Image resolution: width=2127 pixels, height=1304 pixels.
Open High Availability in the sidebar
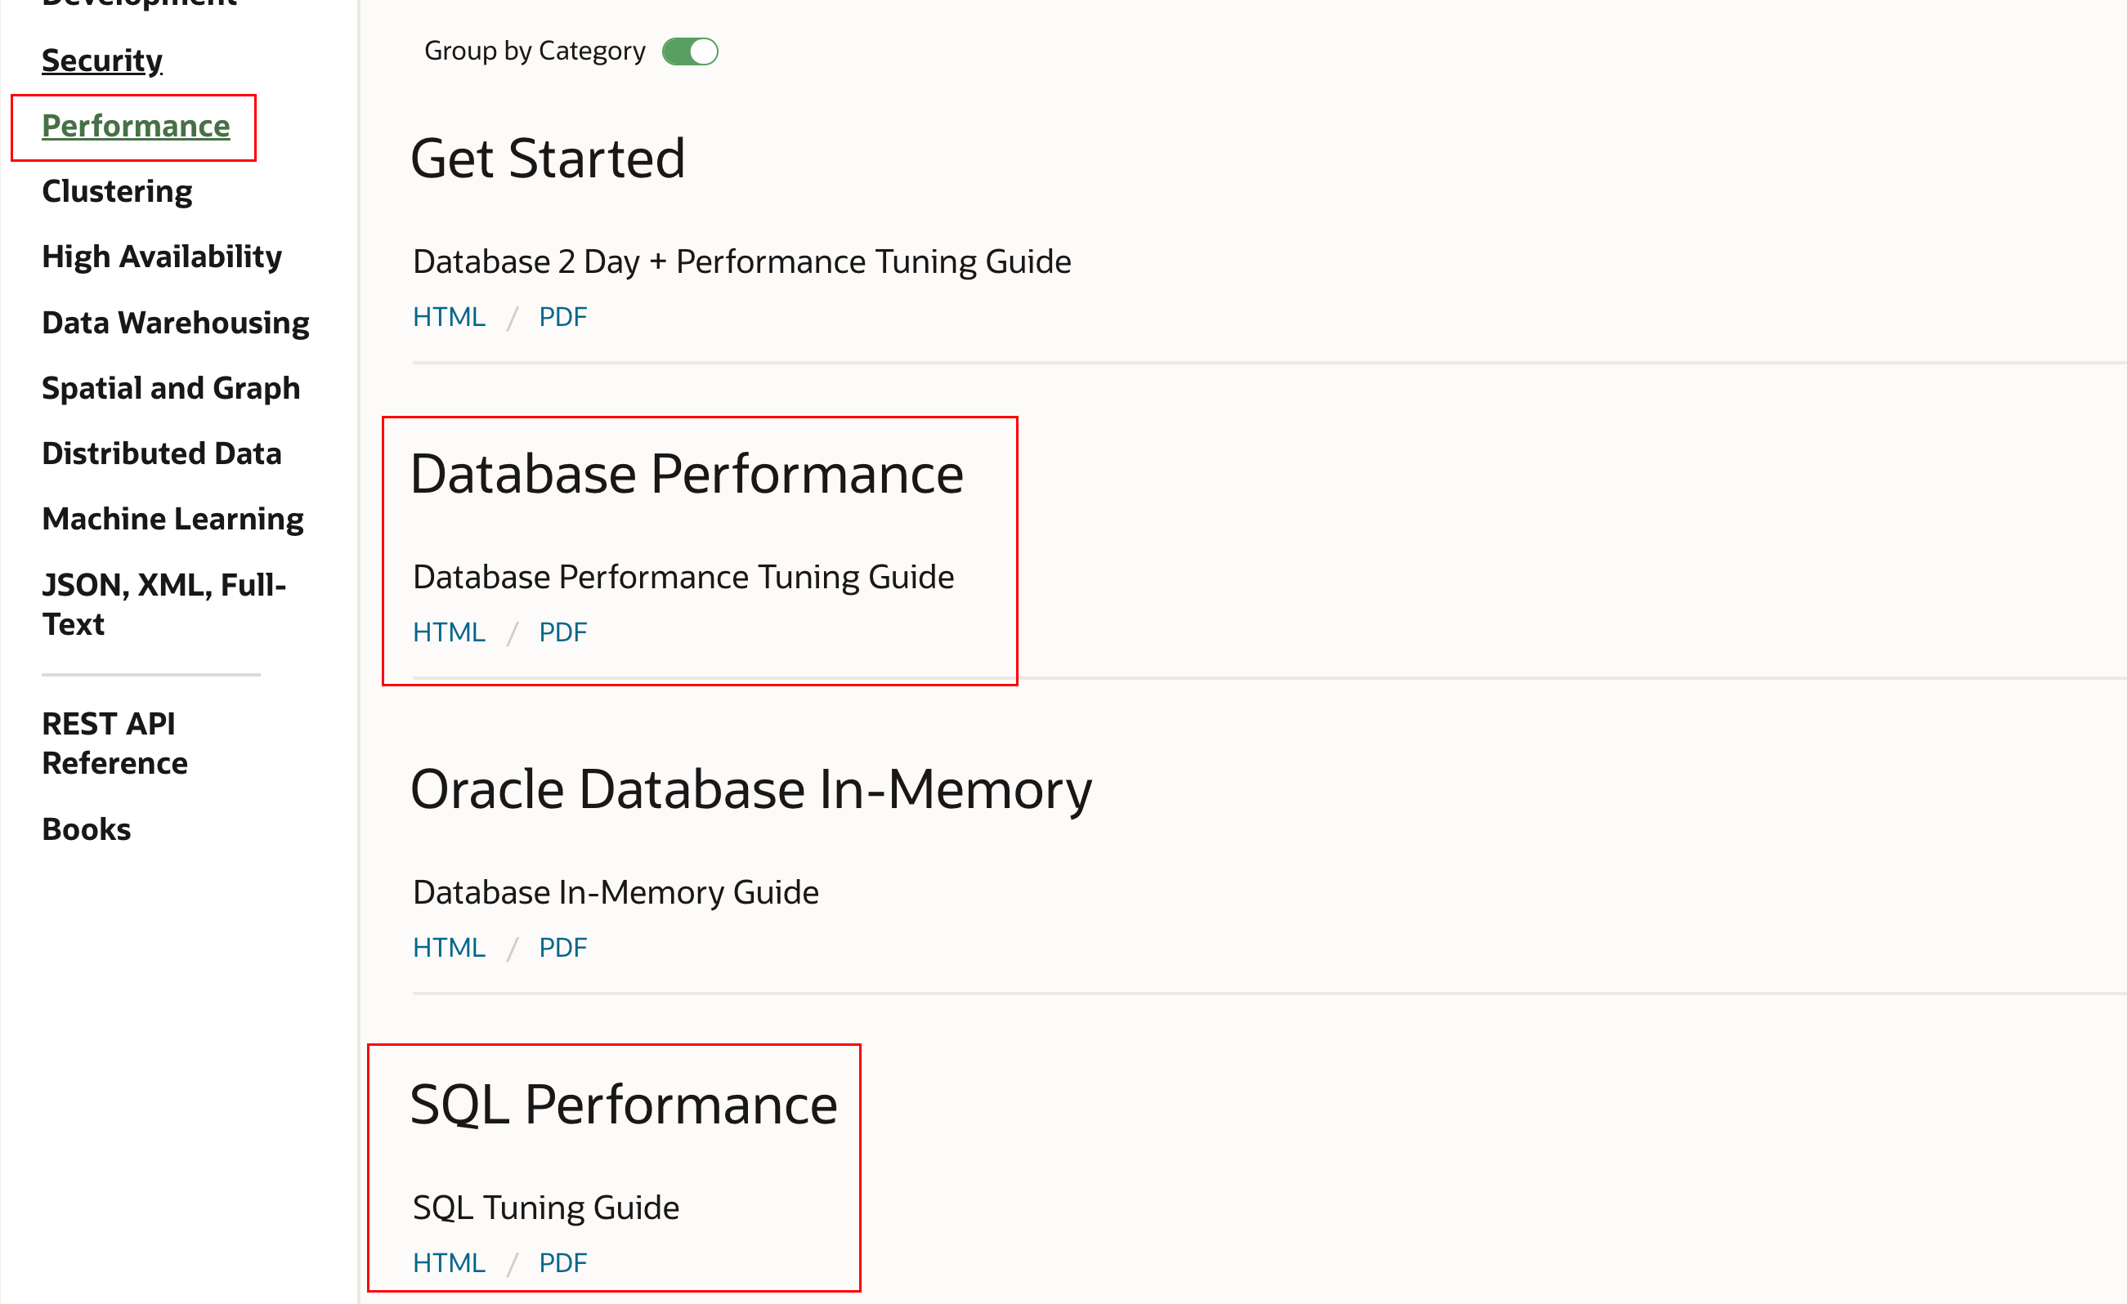(161, 257)
